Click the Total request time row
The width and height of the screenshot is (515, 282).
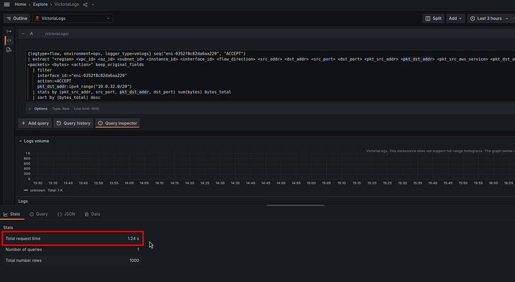click(x=72, y=238)
